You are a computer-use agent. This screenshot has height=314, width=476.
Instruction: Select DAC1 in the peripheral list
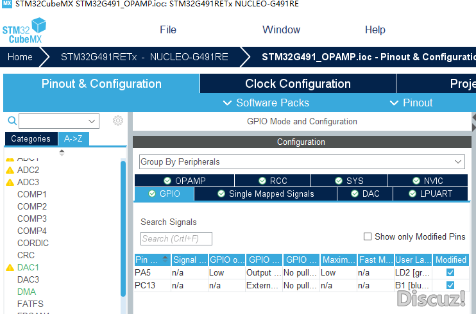click(x=28, y=267)
